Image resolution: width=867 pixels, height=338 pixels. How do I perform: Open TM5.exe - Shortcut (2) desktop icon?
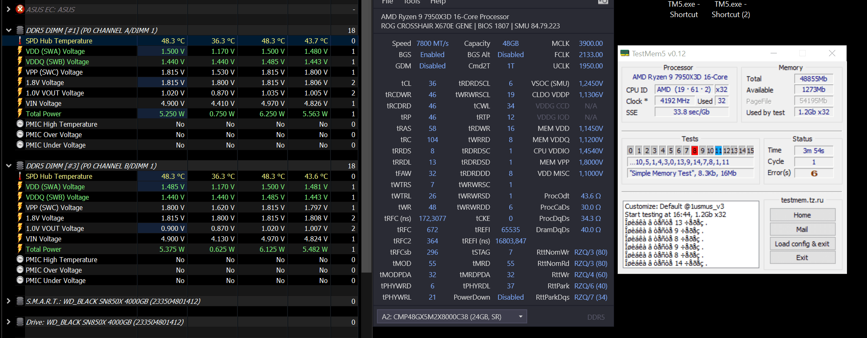731,9
